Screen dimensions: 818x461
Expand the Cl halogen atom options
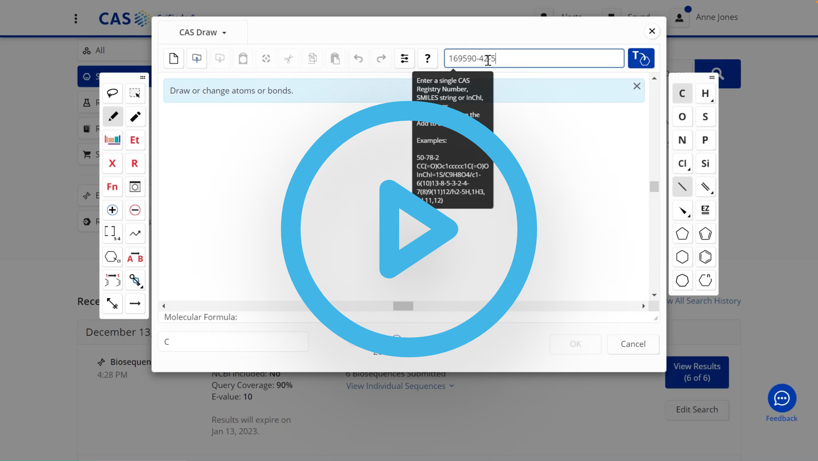(689, 170)
